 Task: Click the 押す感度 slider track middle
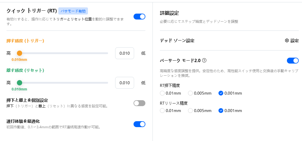[x=64, y=53]
